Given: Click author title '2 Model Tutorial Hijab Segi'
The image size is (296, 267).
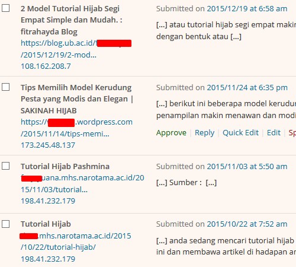Looking at the screenshot, I should (x=70, y=9).
